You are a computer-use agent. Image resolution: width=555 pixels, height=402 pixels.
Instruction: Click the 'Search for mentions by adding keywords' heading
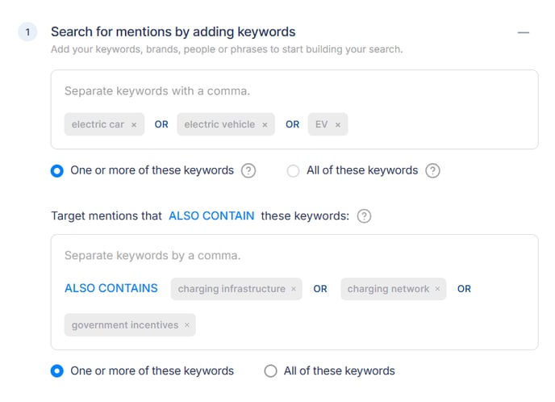tap(173, 32)
